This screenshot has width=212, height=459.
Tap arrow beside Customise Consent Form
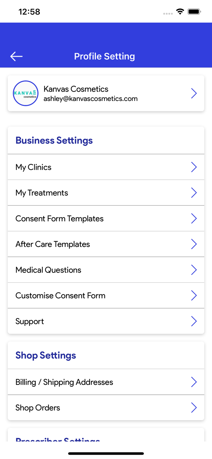(194, 296)
